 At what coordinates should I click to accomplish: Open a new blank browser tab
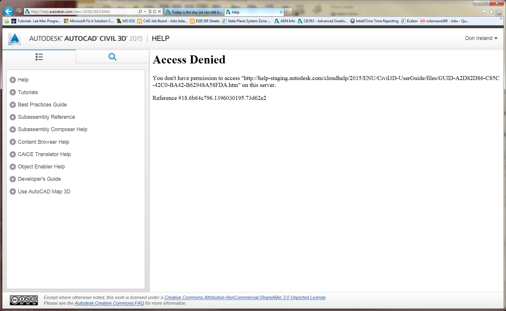click(288, 12)
